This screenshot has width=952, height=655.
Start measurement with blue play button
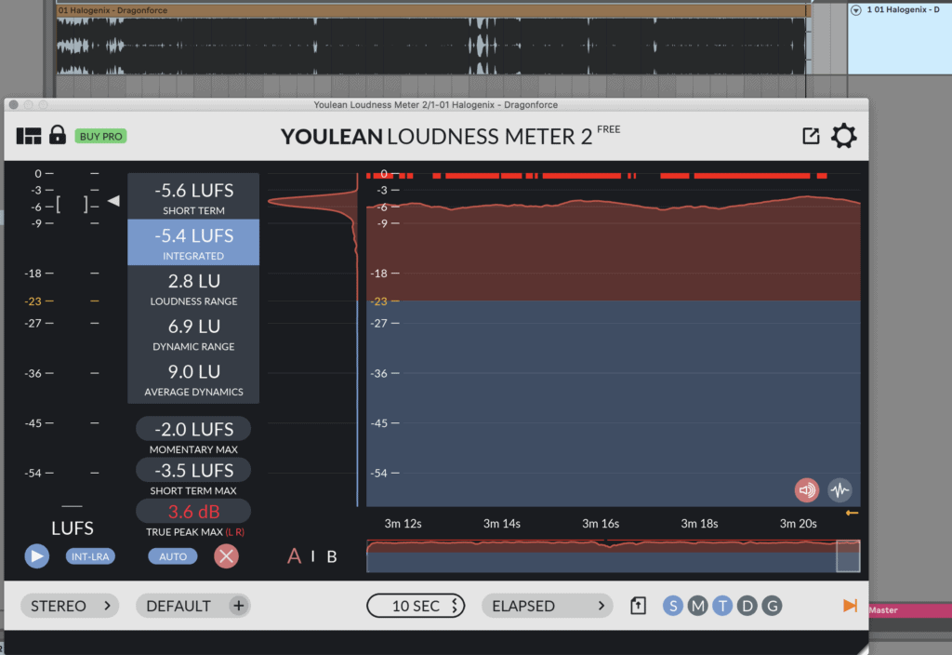36,556
